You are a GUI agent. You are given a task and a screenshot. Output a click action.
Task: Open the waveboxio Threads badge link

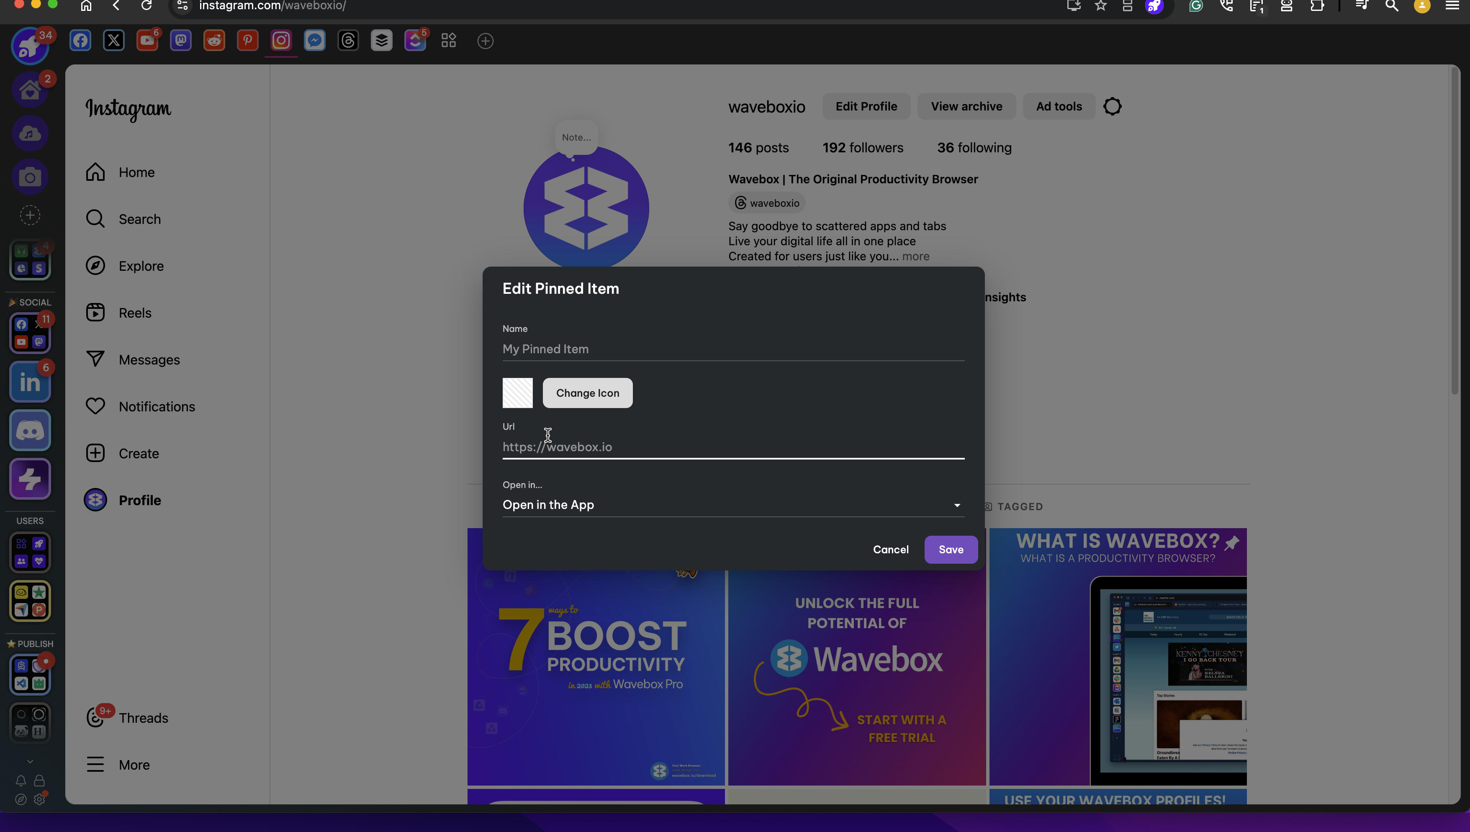[767, 203]
